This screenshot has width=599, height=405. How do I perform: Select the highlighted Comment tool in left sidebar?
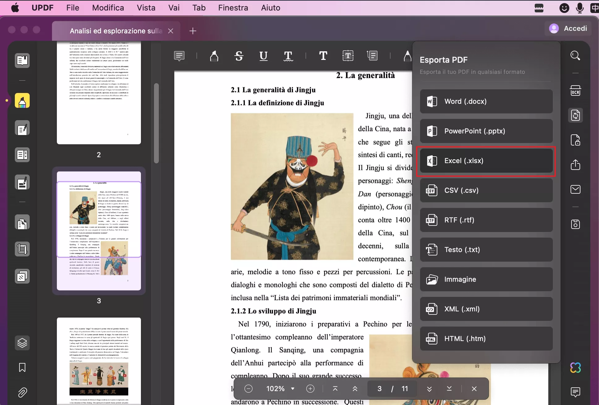[x=22, y=101]
